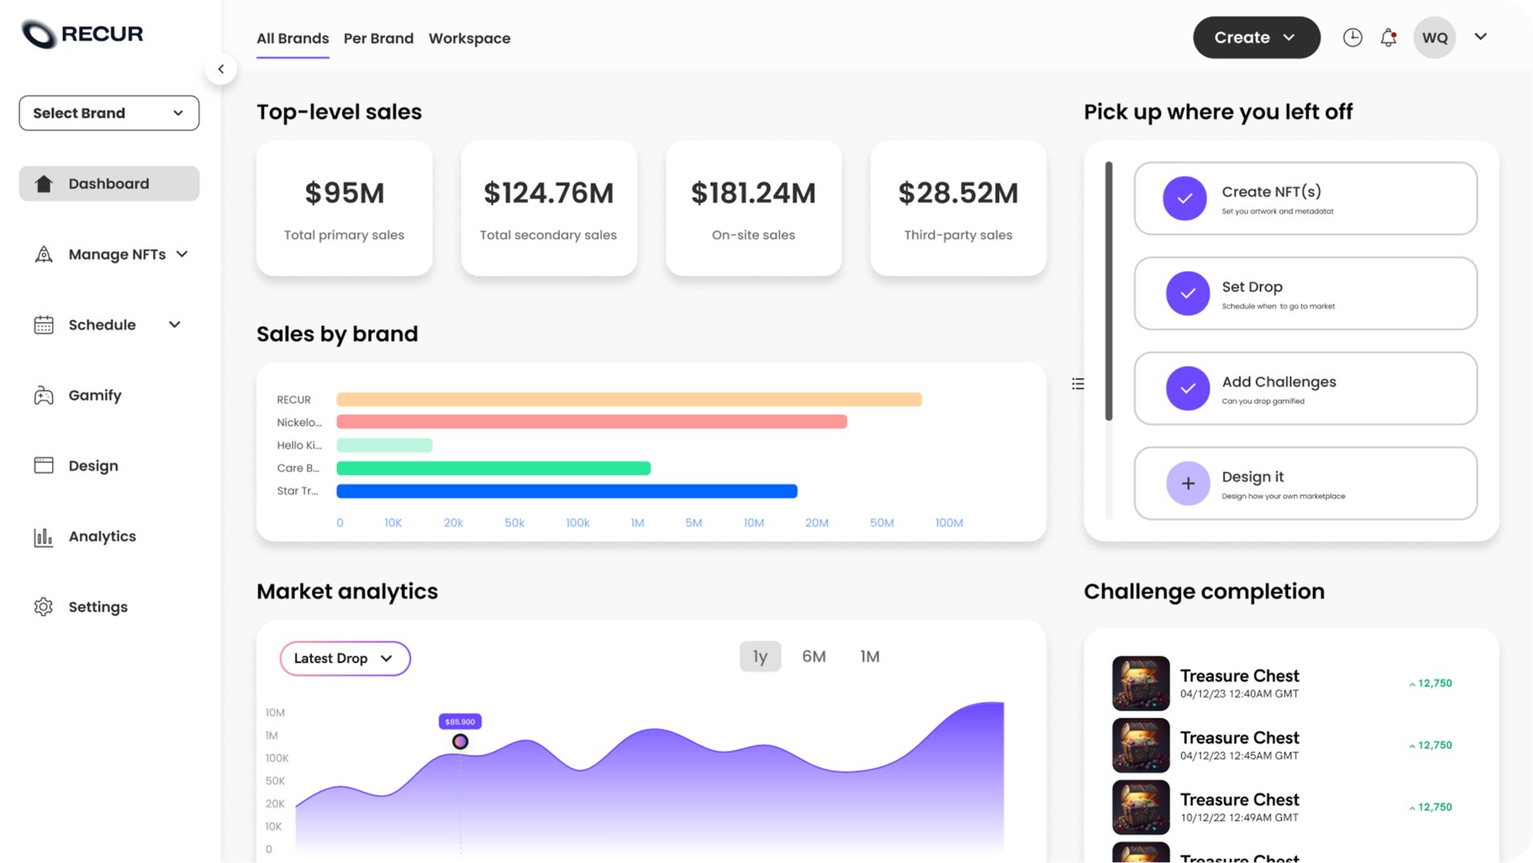1533x863 pixels.
Task: Click the Create button
Action: click(1255, 37)
